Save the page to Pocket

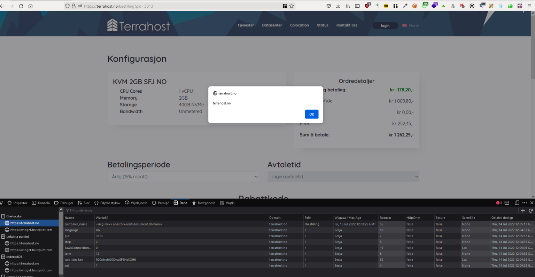[x=328, y=6]
